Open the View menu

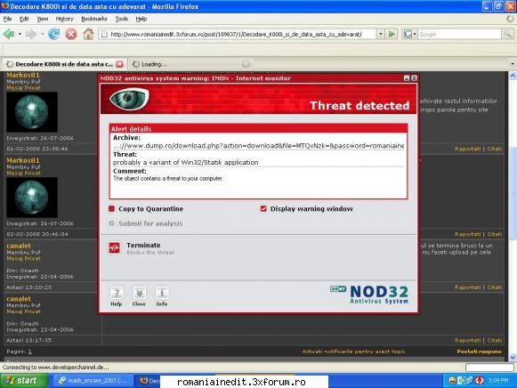42,19
